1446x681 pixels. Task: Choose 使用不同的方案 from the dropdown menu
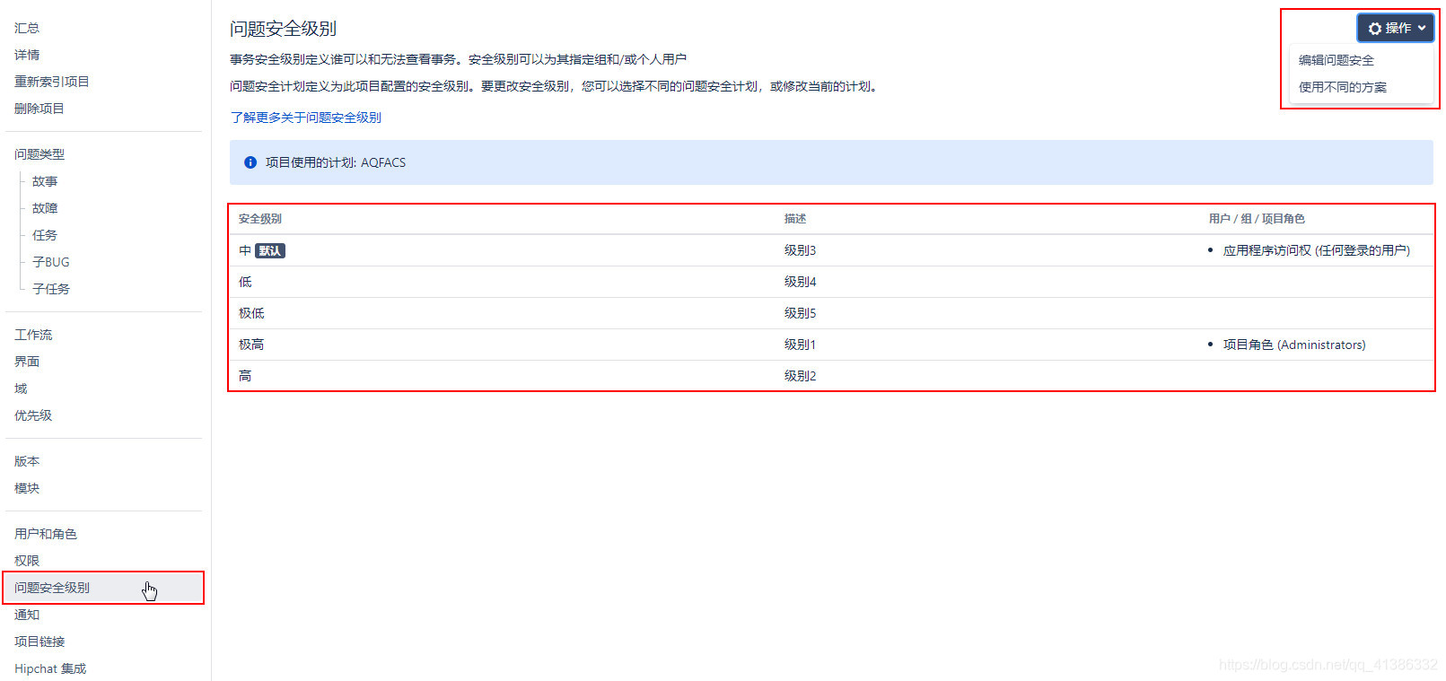(1342, 87)
